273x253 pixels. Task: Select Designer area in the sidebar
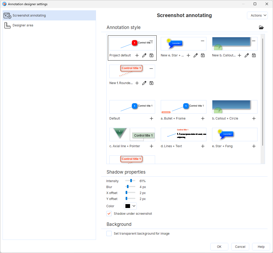pyautogui.click(x=23, y=25)
